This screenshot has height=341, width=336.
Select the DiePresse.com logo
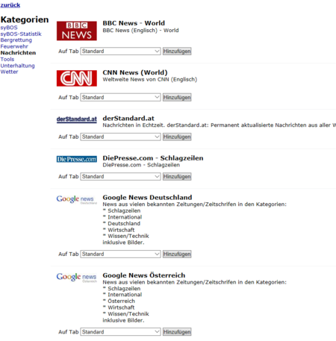click(x=77, y=159)
